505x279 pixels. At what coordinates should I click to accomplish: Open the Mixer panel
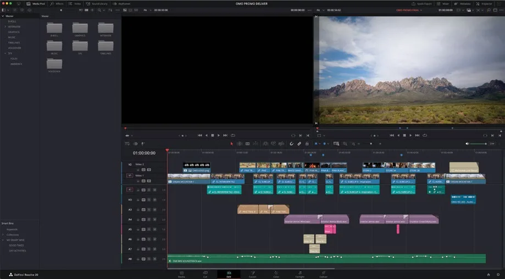click(x=443, y=3)
